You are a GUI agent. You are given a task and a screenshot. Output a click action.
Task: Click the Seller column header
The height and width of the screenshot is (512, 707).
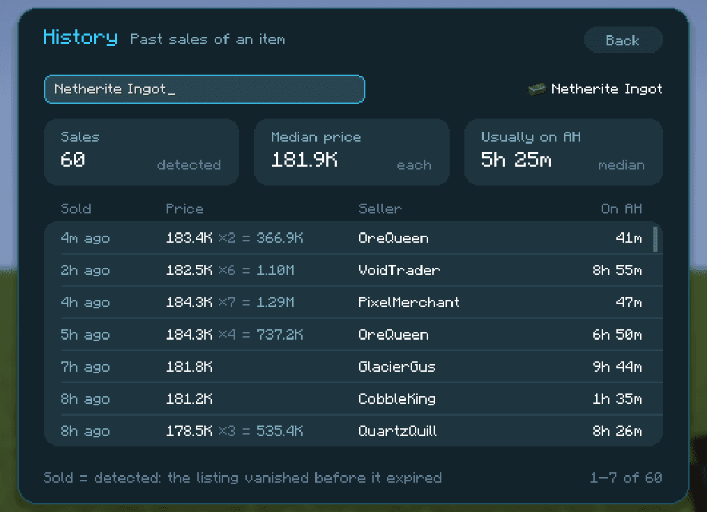click(380, 209)
